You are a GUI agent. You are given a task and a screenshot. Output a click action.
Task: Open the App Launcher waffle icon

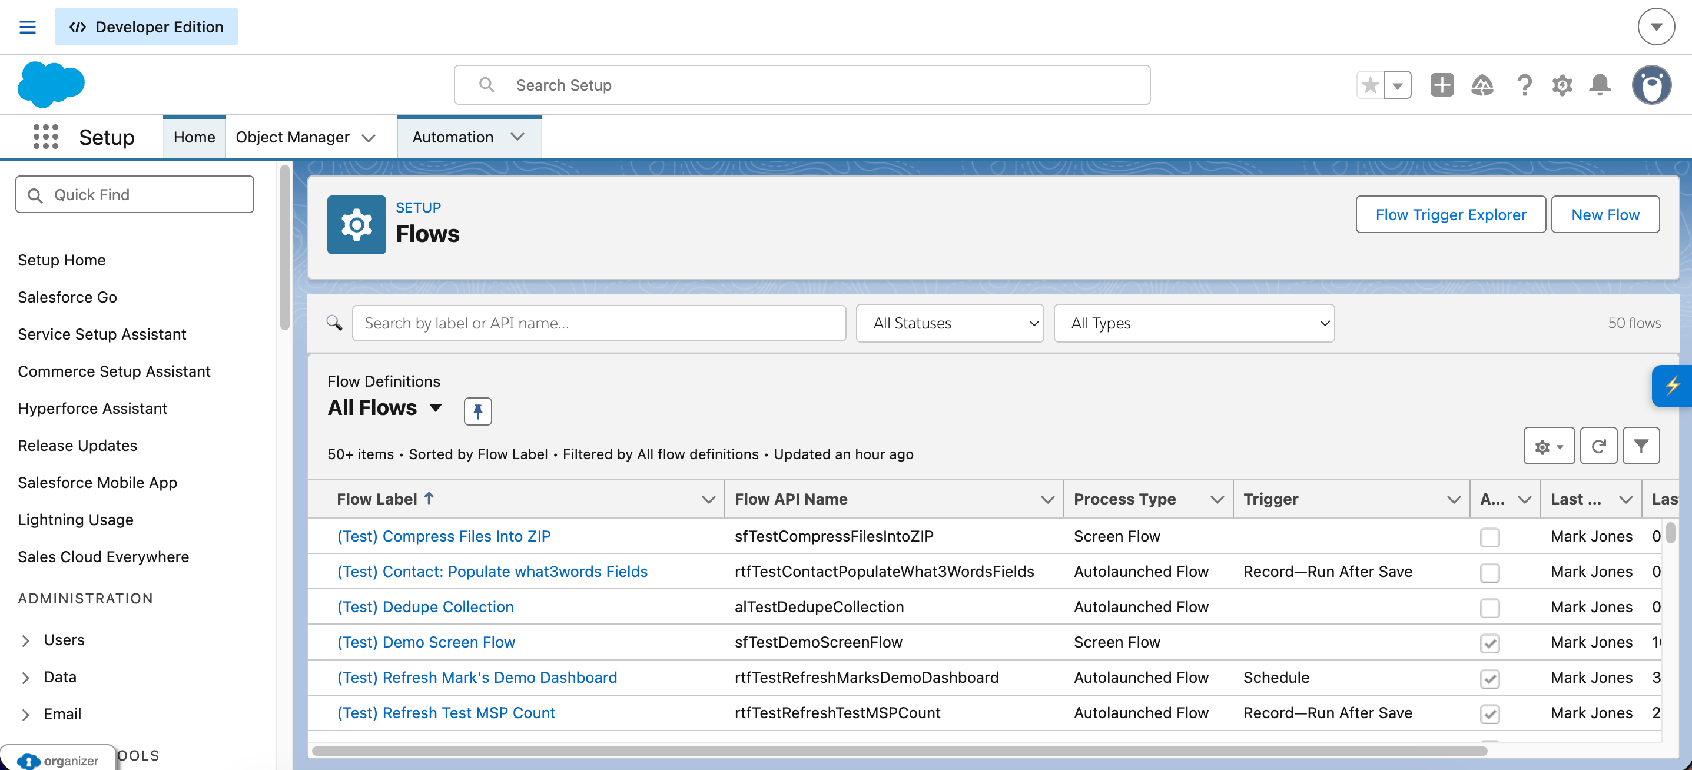point(45,137)
